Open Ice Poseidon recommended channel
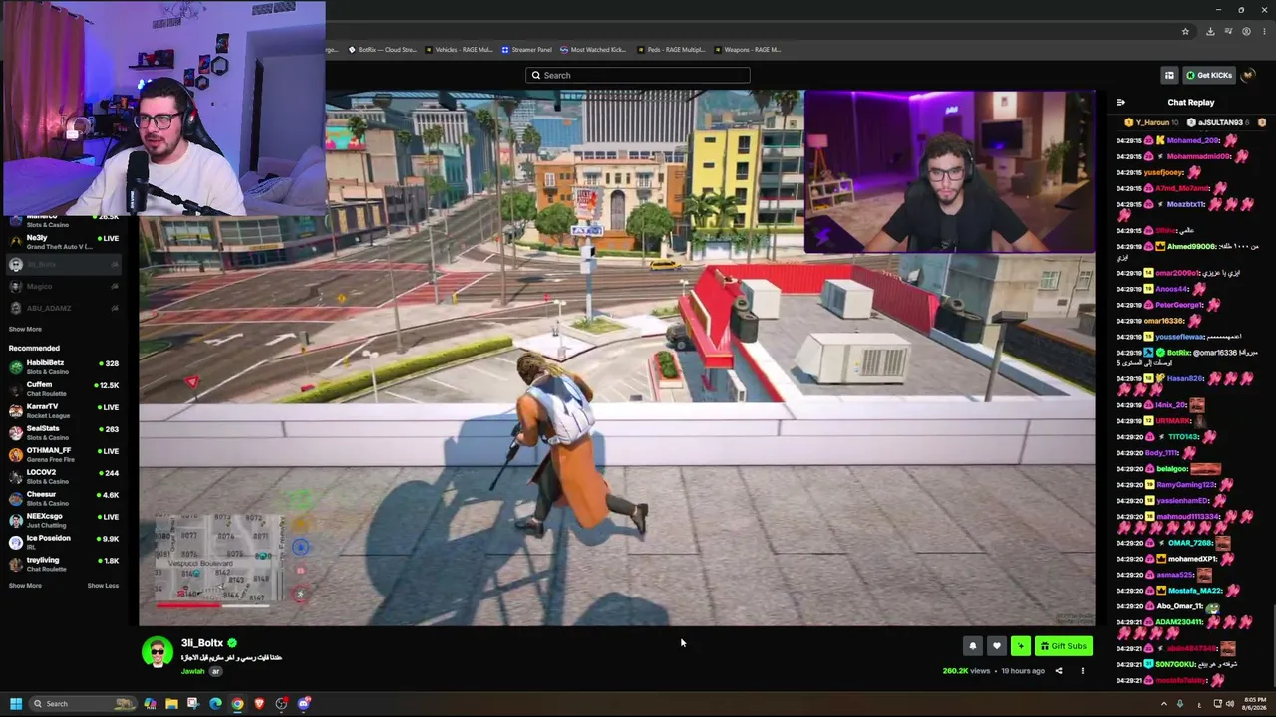This screenshot has height=717, width=1276. pyautogui.click(x=64, y=542)
